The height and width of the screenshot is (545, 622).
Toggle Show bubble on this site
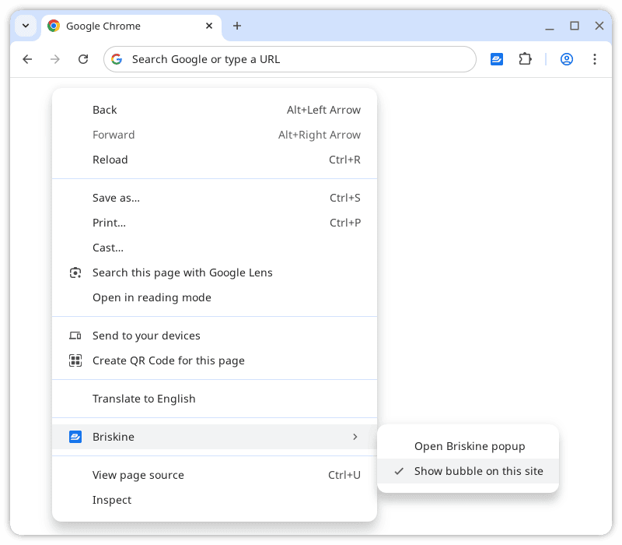[x=477, y=471]
